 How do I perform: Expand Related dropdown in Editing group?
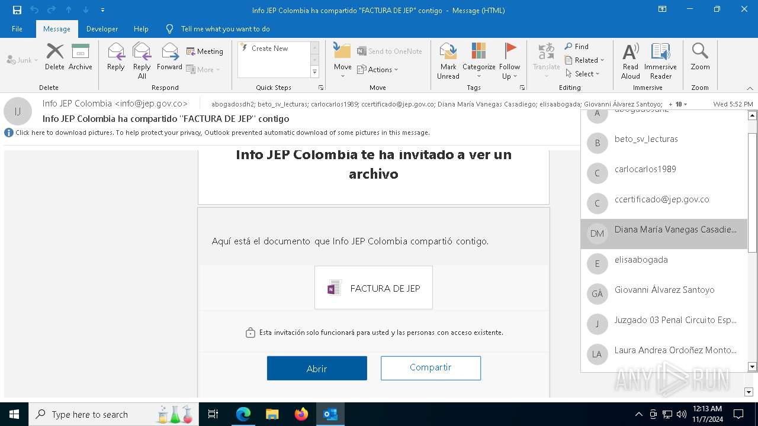(584, 60)
